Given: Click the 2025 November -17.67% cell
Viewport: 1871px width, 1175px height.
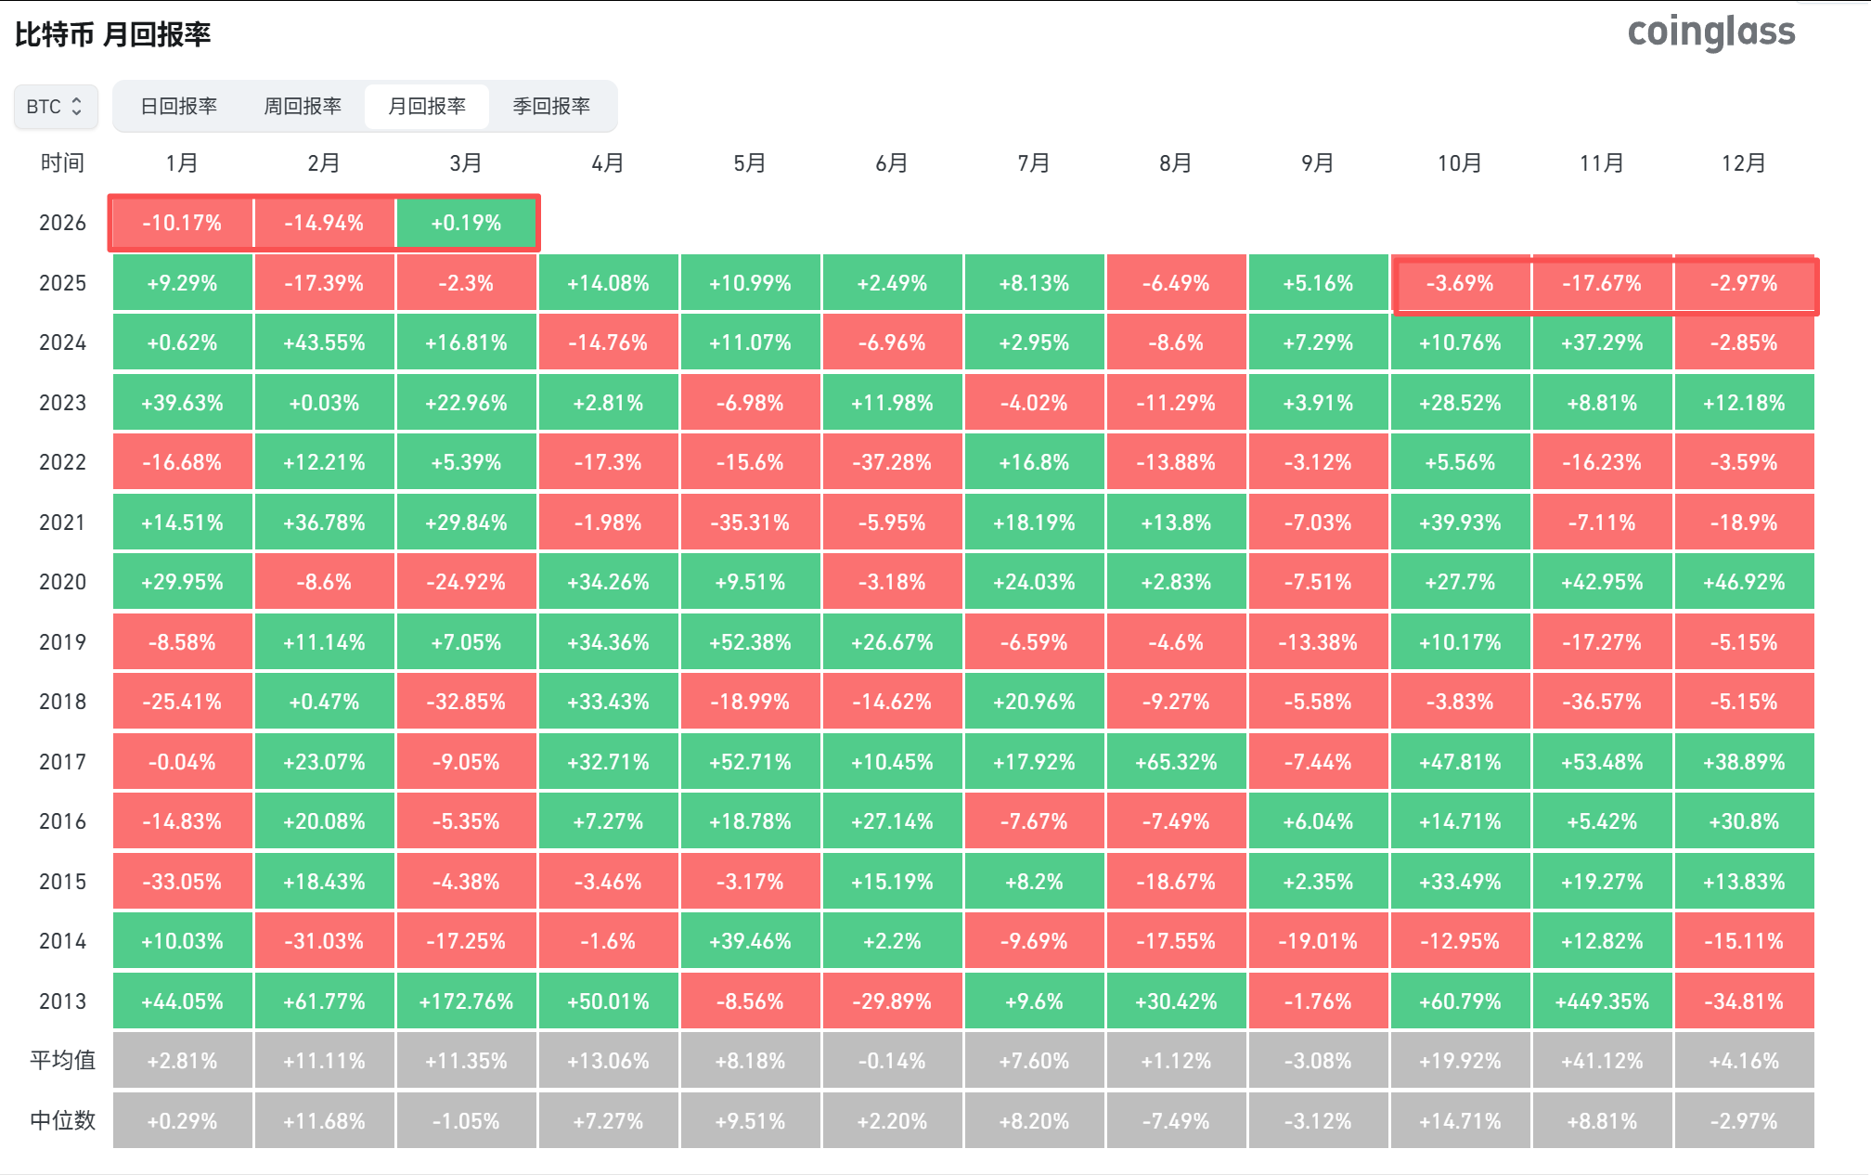Looking at the screenshot, I should point(1602,283).
